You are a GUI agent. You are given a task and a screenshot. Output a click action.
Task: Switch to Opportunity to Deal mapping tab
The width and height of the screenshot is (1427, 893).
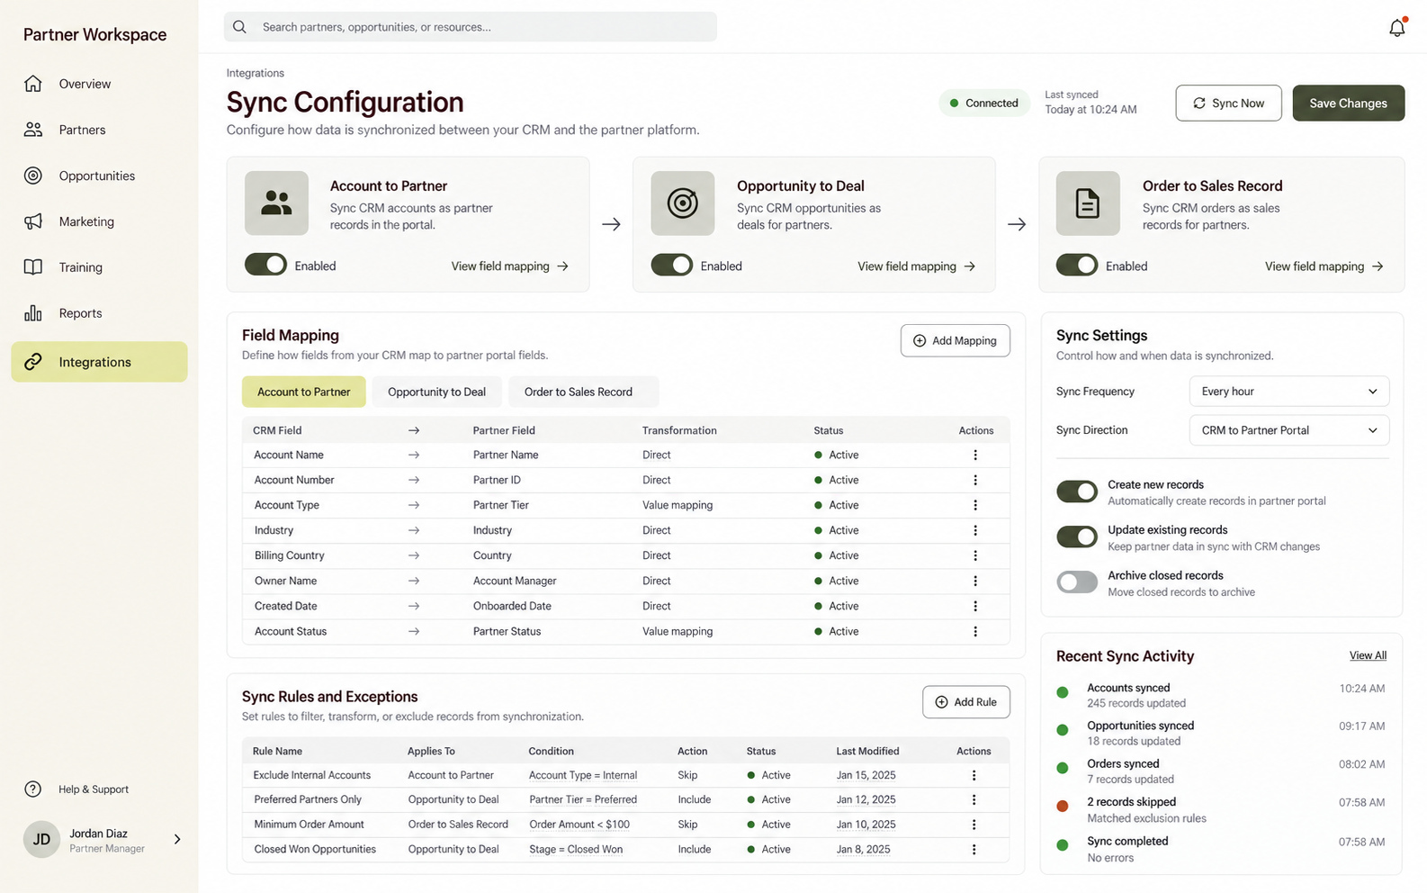436,392
